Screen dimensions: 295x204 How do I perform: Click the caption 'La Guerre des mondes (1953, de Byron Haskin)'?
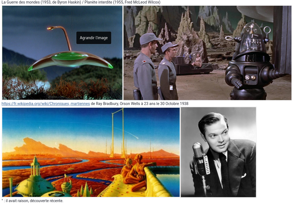tap(41, 2)
